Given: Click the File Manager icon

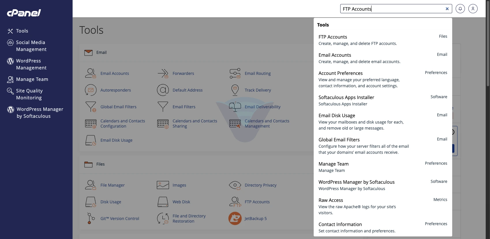Looking at the screenshot, I should 91,185.
